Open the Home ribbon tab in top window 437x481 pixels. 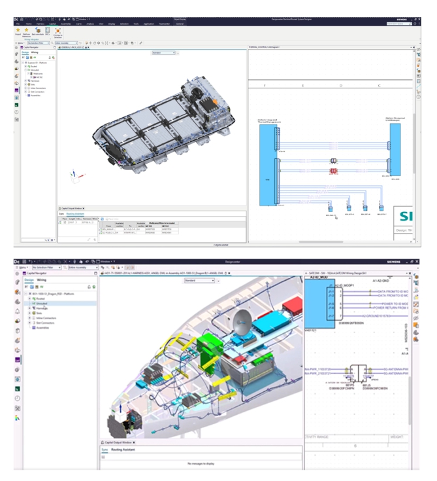[x=29, y=24]
